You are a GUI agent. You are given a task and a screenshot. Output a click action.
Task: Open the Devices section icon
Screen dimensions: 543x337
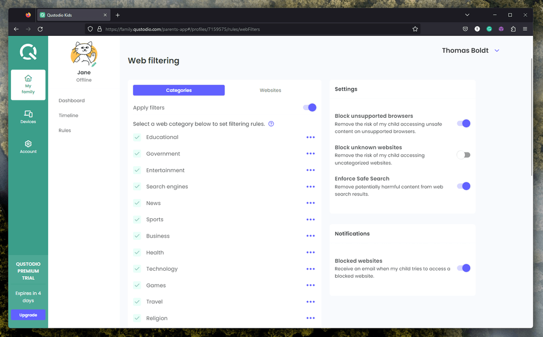click(x=28, y=113)
